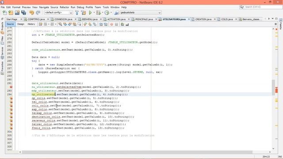Screen dimensions: 283x159
Task: Expand the Debug Project dropdown arrow
Action: (103, 13)
